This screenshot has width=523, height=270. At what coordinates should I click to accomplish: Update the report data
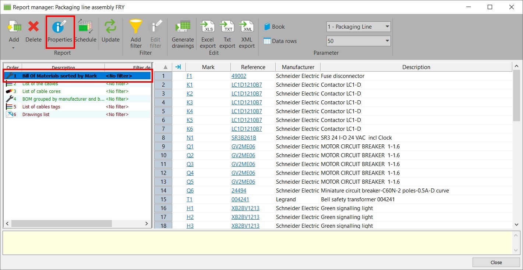tap(110, 31)
